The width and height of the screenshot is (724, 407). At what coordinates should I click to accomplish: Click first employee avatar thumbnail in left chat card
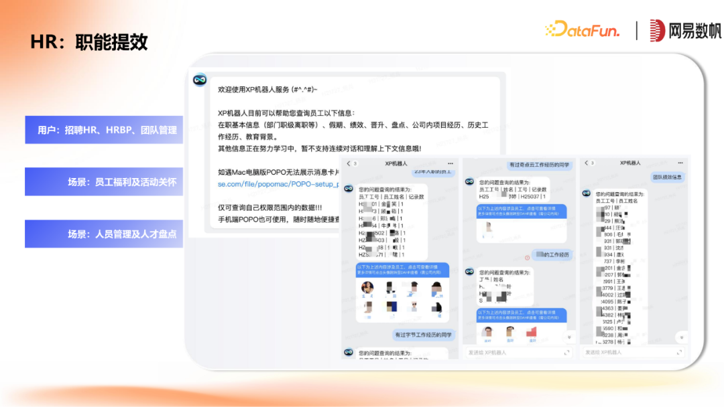coord(367,289)
